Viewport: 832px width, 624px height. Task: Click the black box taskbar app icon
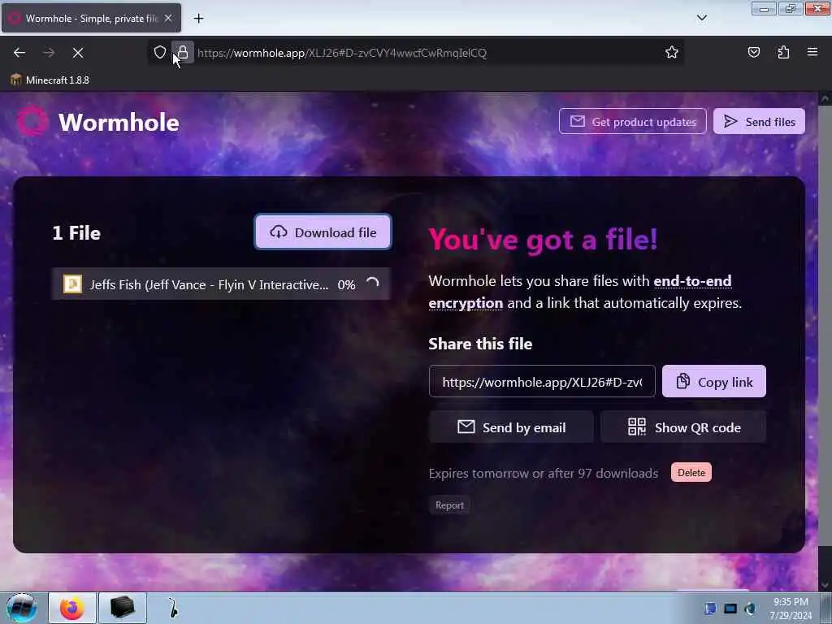122,608
